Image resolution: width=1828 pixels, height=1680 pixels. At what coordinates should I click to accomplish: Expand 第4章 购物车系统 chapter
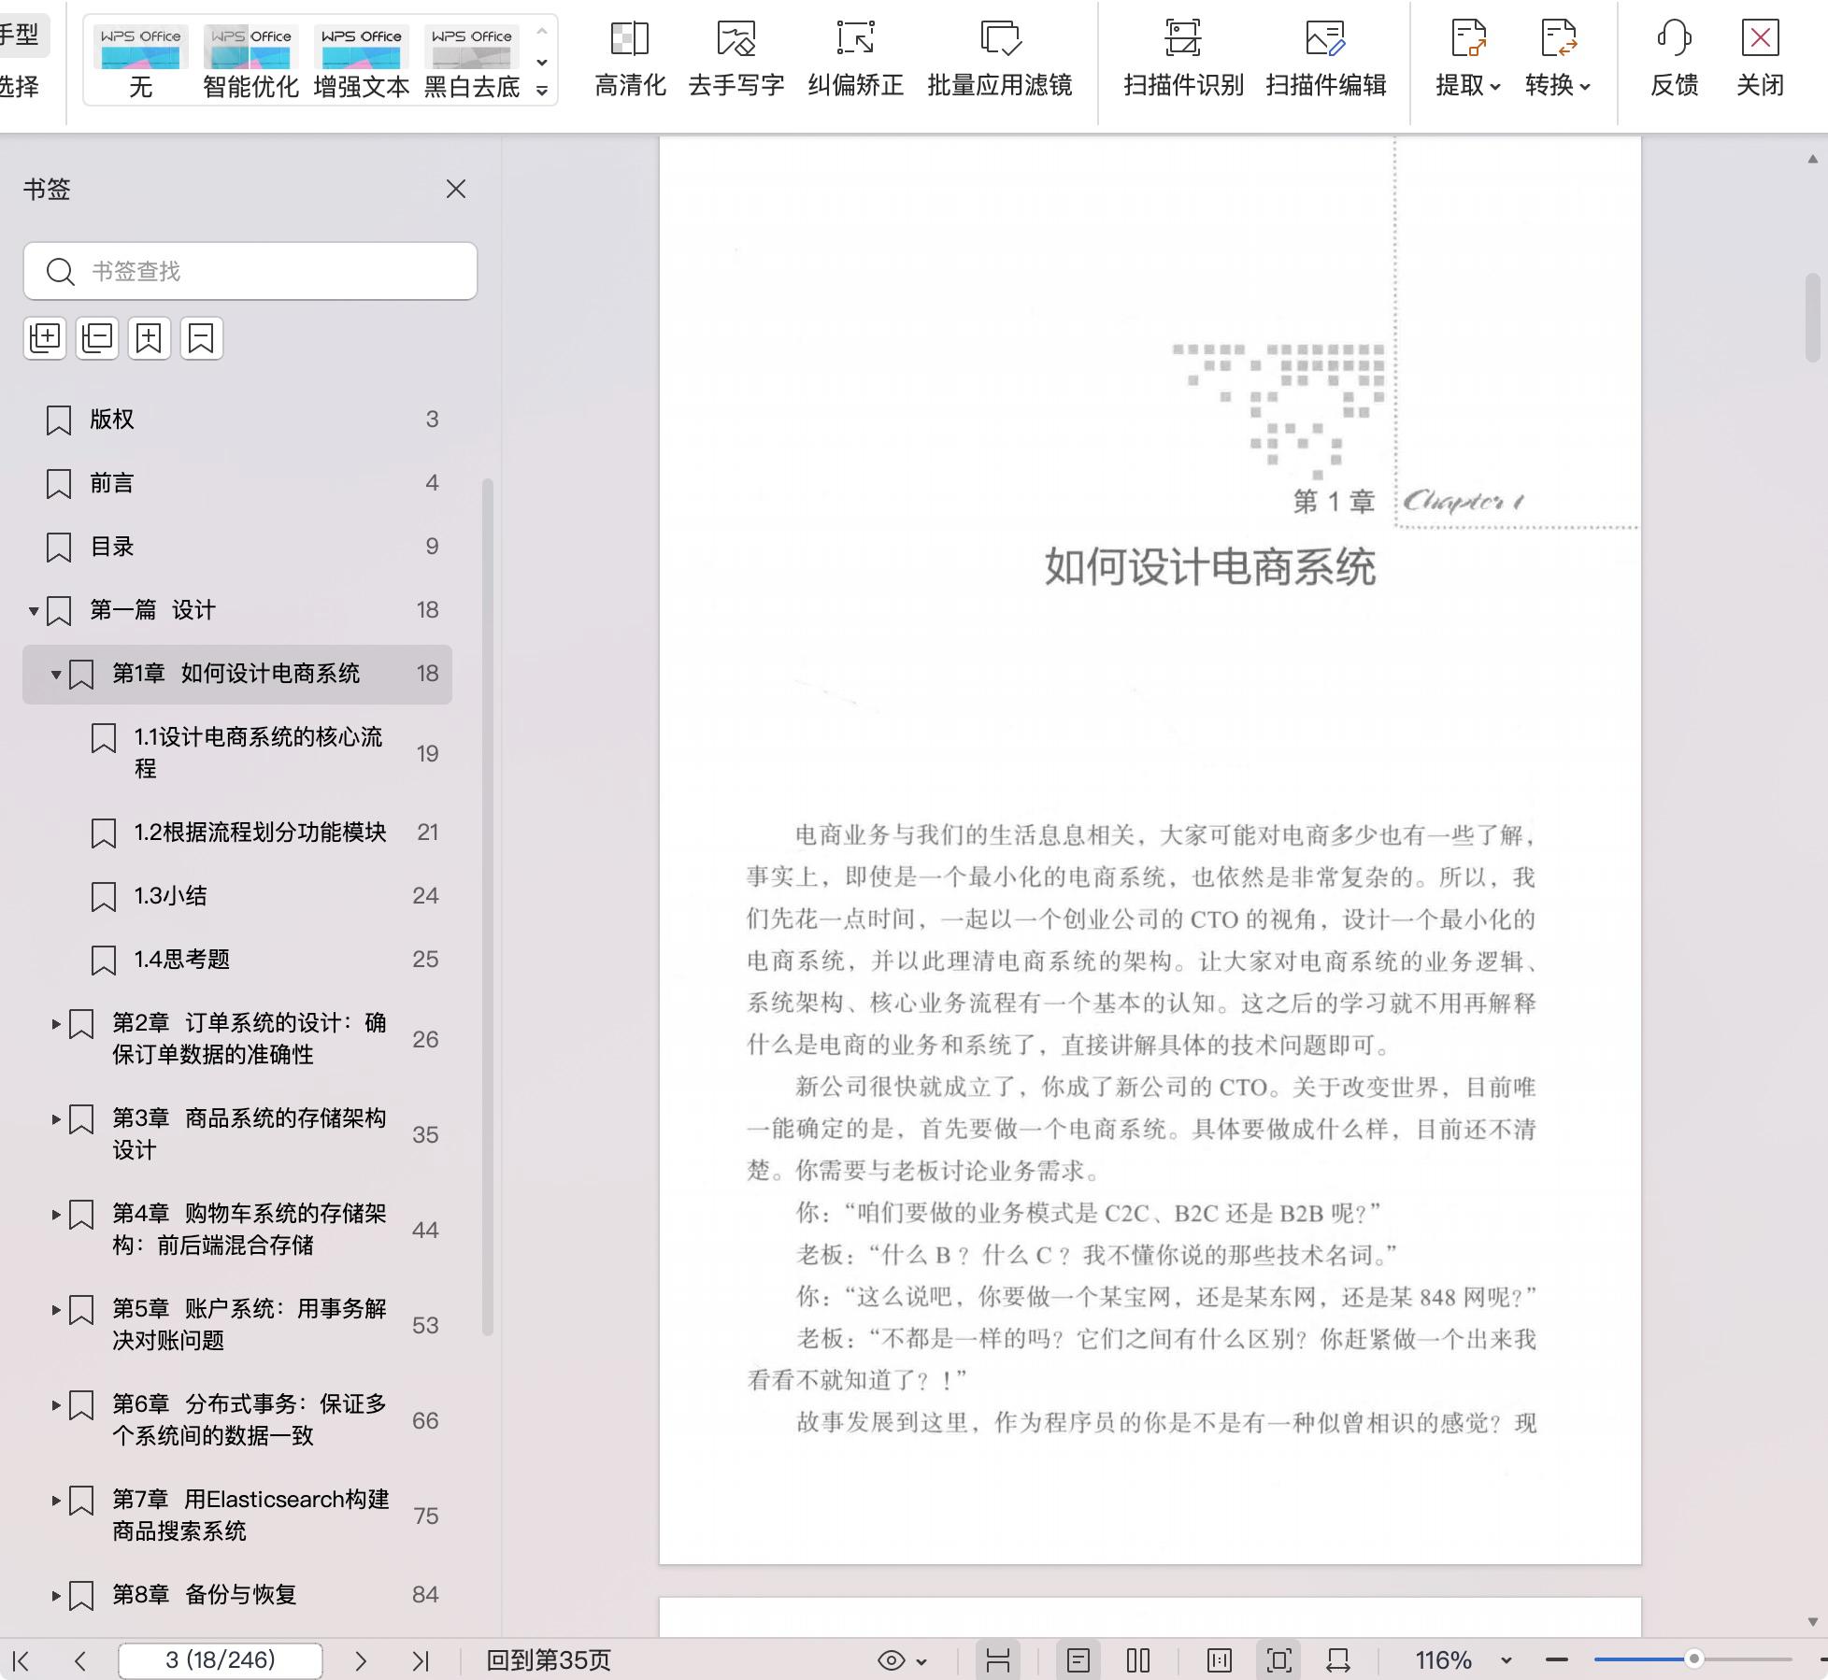tap(56, 1215)
